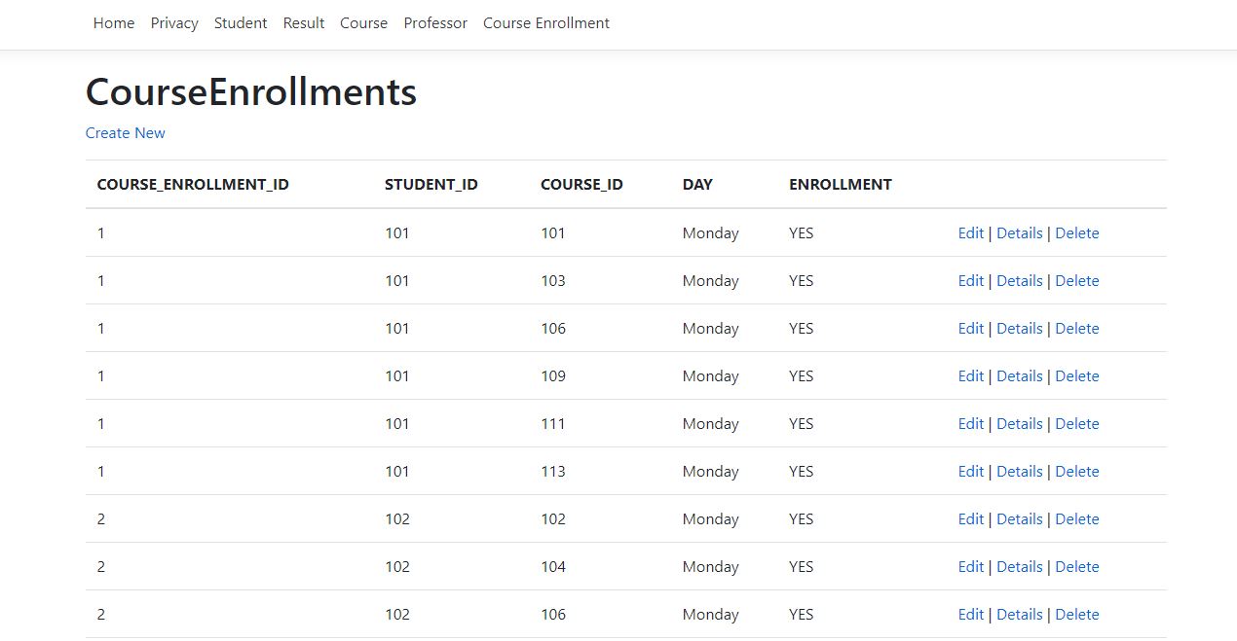View Details for the COURSE_ID 104 row
The height and width of the screenshot is (641, 1237).
[x=1020, y=566]
